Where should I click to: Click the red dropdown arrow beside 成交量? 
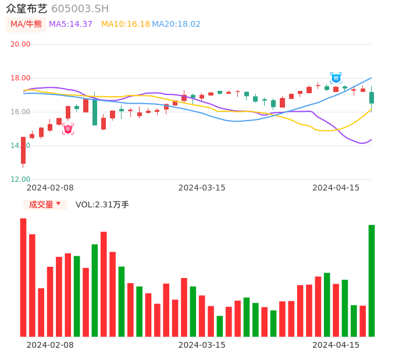coord(58,204)
